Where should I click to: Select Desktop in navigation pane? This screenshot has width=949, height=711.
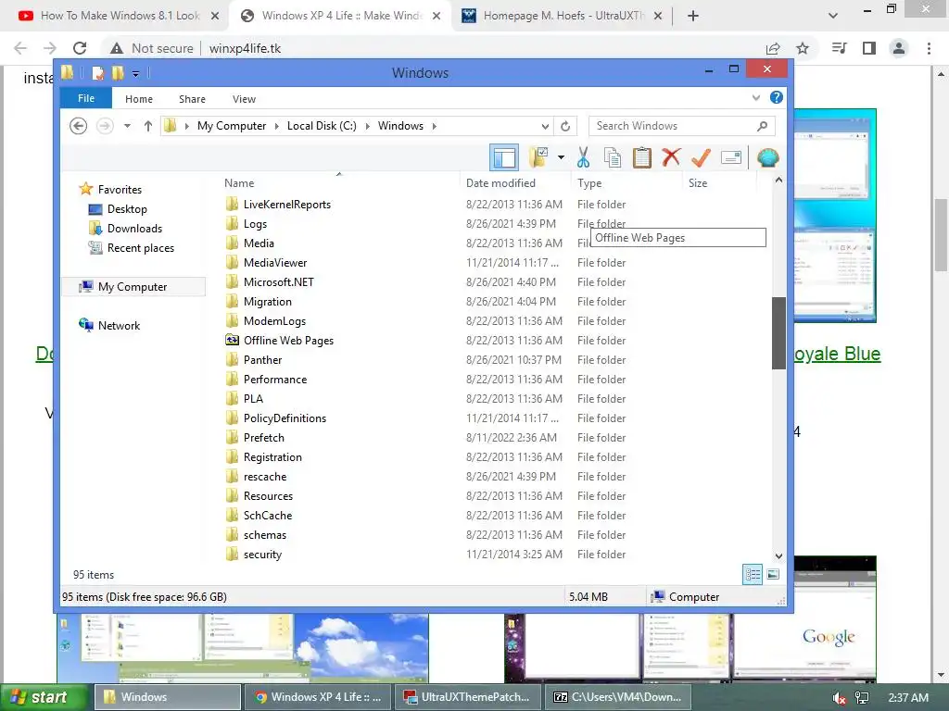(127, 208)
